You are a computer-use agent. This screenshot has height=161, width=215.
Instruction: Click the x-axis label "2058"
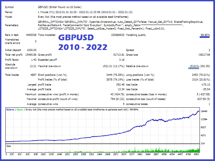point(83,154)
